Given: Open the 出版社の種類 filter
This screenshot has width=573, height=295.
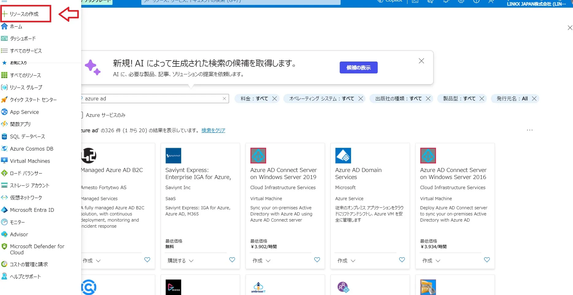Looking at the screenshot, I should click(399, 99).
